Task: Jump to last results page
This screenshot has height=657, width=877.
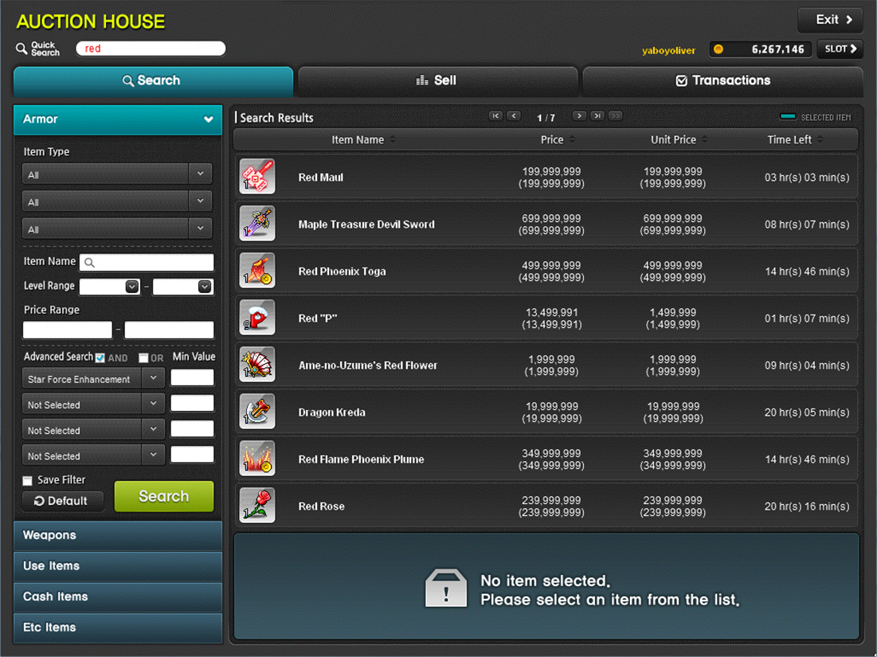Action: 597,115
